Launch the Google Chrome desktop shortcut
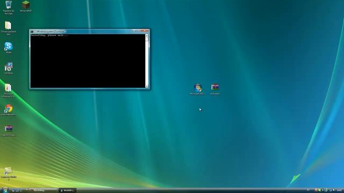Screen dimensions: 344x193 [x=9, y=110]
